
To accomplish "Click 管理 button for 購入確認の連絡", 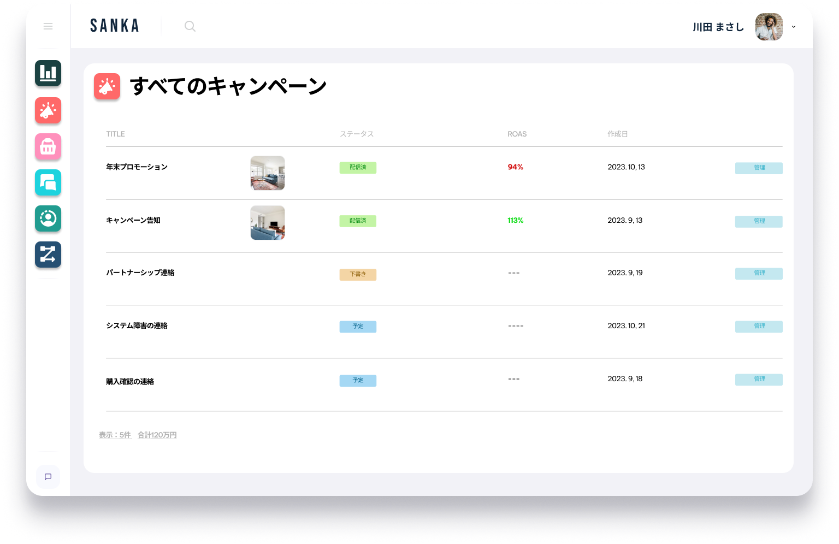I will (759, 379).
